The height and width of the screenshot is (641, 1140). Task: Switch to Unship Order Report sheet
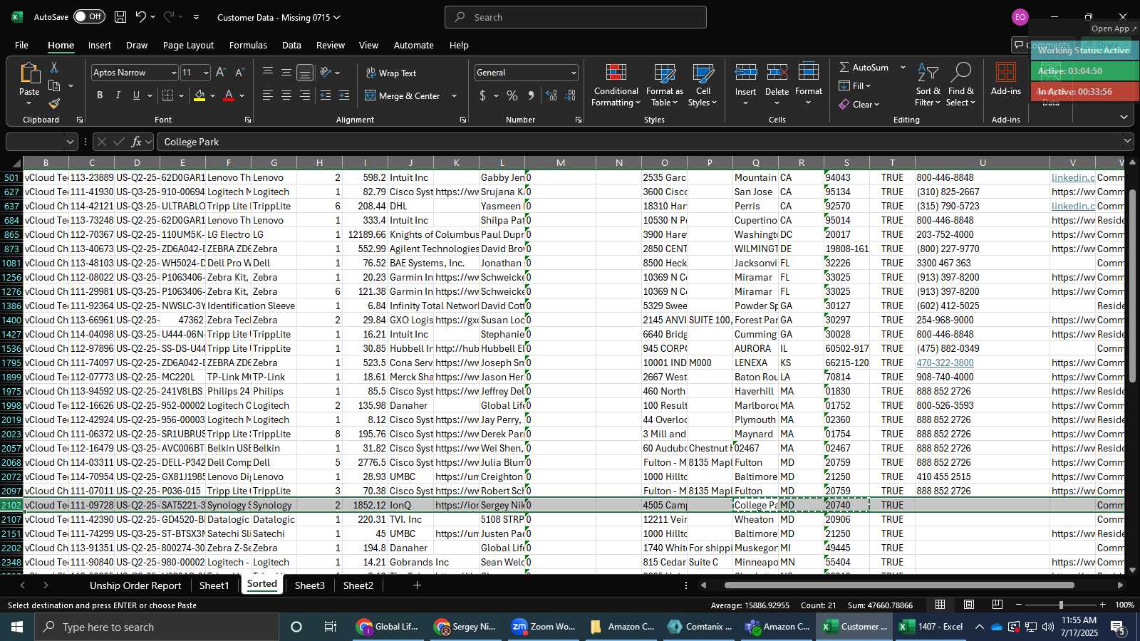click(135, 585)
